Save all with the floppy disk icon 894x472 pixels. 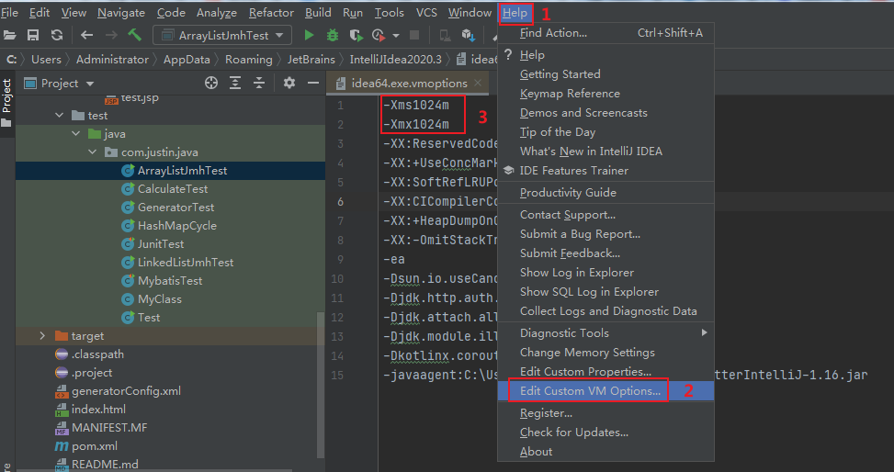click(x=33, y=35)
